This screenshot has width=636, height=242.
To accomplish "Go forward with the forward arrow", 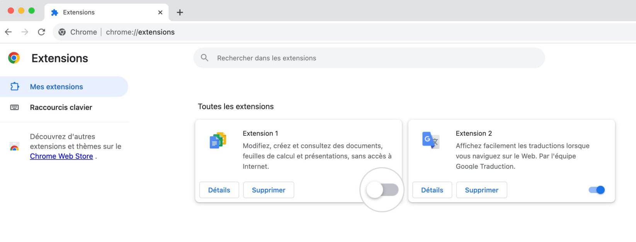I will pyautogui.click(x=25, y=32).
